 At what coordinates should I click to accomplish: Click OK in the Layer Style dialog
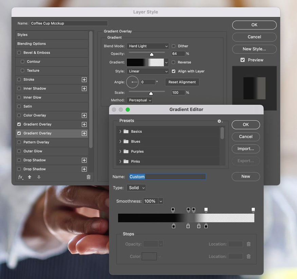tap(254, 25)
